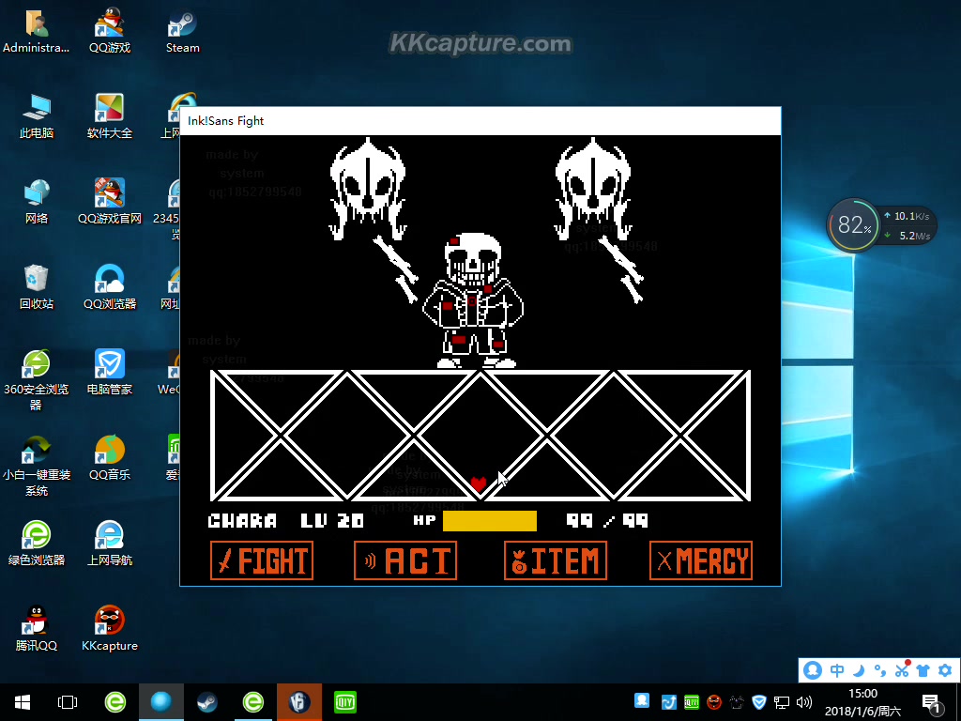Launch QQ浏览器 desktop shortcut
The height and width of the screenshot is (721, 961).
(x=110, y=286)
